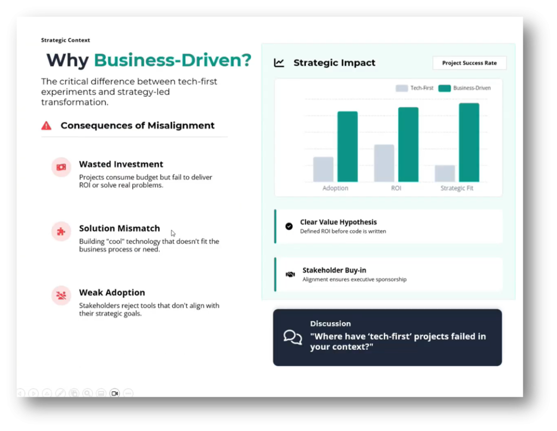Click the 'Projects consume budget' description text
Image resolution: width=557 pixels, height=431 pixels.
point(145,181)
